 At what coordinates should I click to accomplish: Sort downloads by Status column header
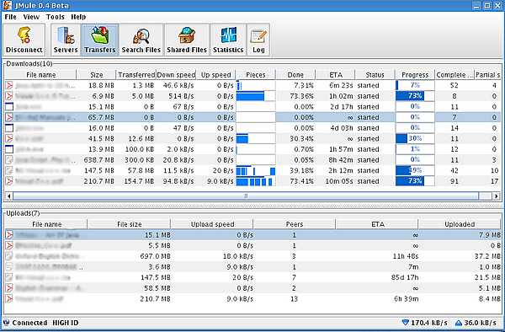click(375, 75)
